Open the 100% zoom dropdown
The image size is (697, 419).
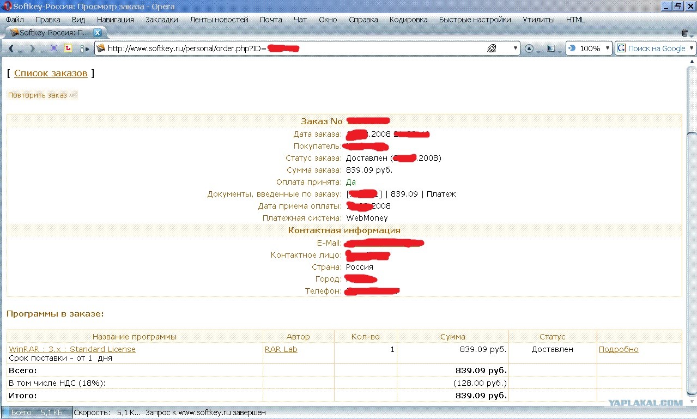607,48
